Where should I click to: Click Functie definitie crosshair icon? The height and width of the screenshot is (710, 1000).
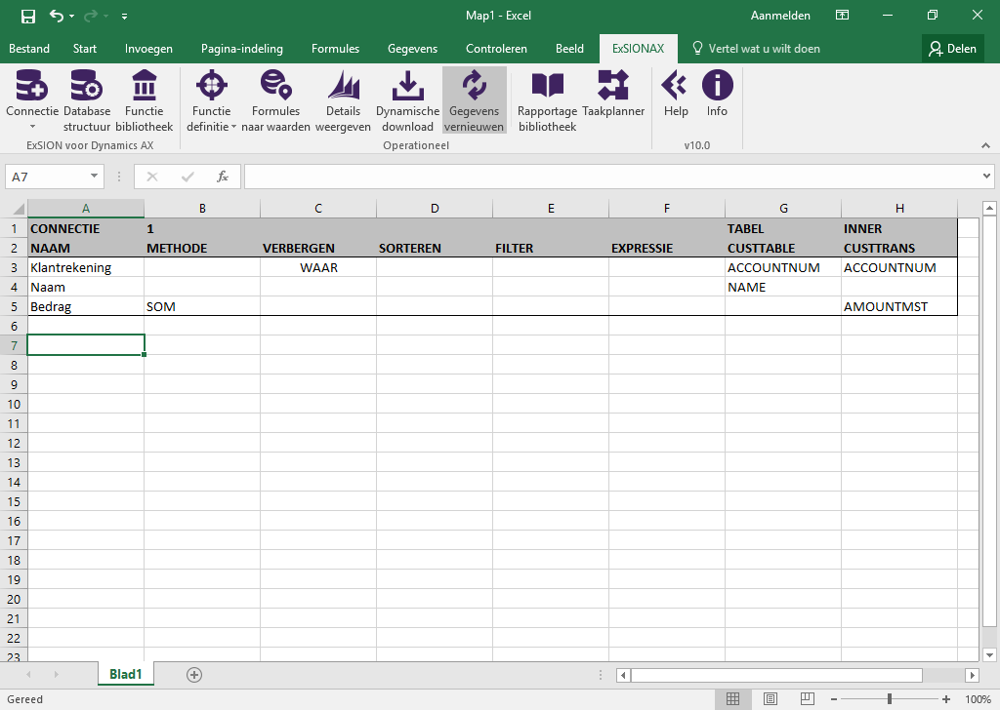click(212, 85)
